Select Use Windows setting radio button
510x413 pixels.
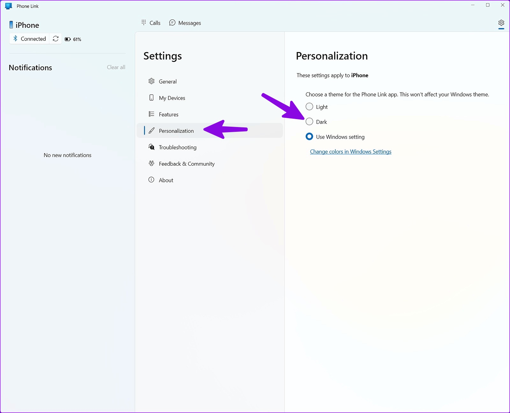click(x=309, y=137)
